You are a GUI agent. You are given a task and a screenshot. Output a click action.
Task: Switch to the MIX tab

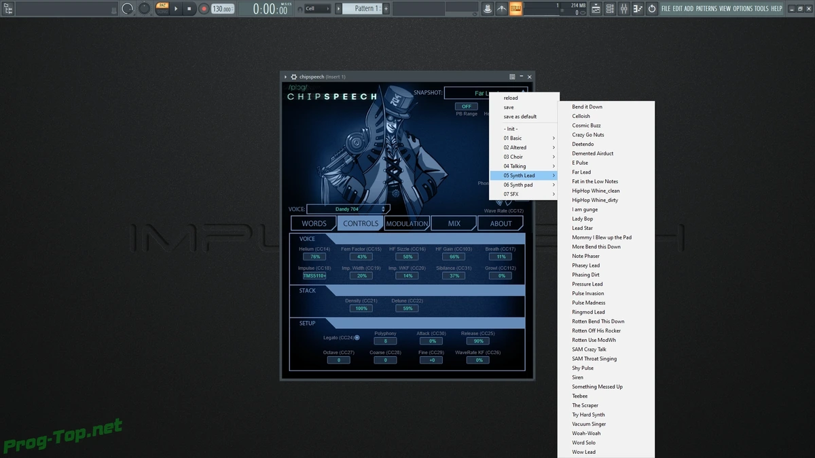454,223
